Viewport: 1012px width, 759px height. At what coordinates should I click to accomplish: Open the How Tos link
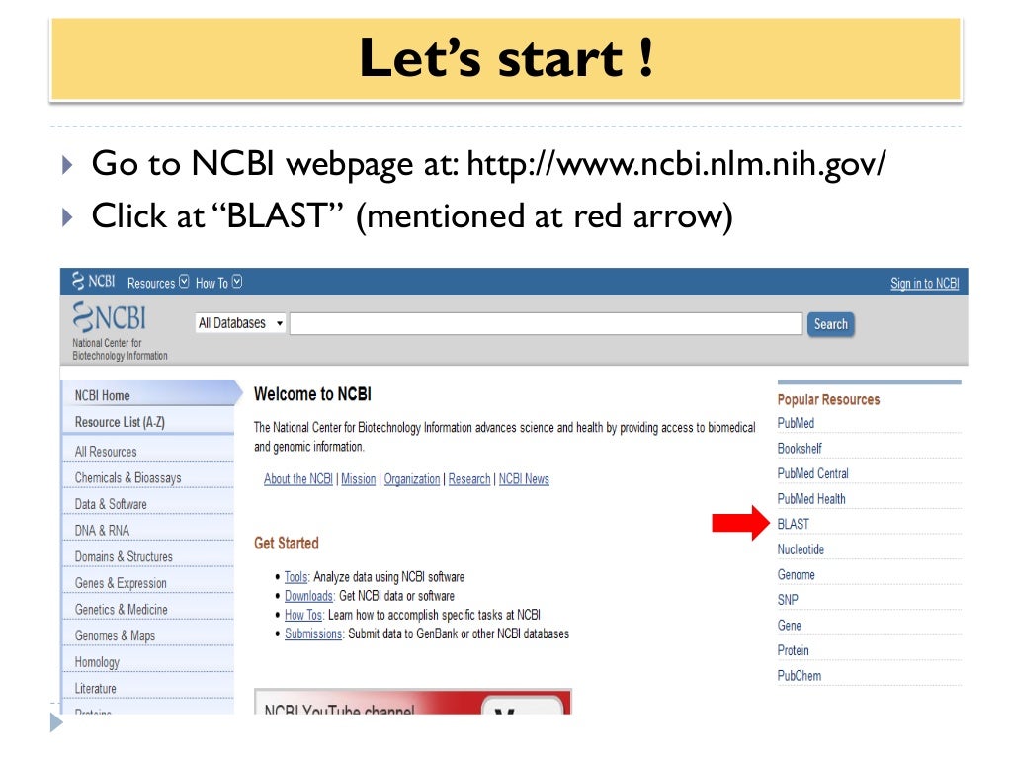click(x=303, y=615)
